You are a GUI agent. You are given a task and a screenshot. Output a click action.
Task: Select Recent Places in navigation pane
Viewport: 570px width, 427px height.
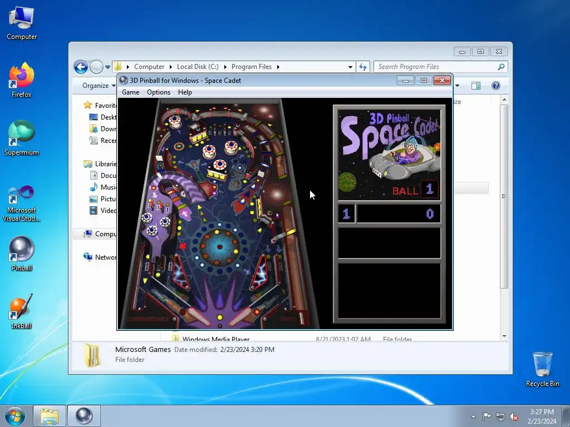click(x=103, y=140)
